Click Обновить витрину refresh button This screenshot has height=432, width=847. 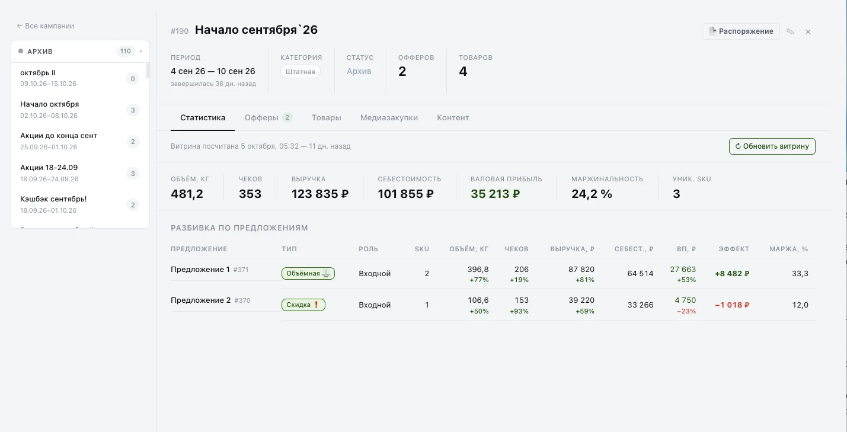pyautogui.click(x=772, y=146)
